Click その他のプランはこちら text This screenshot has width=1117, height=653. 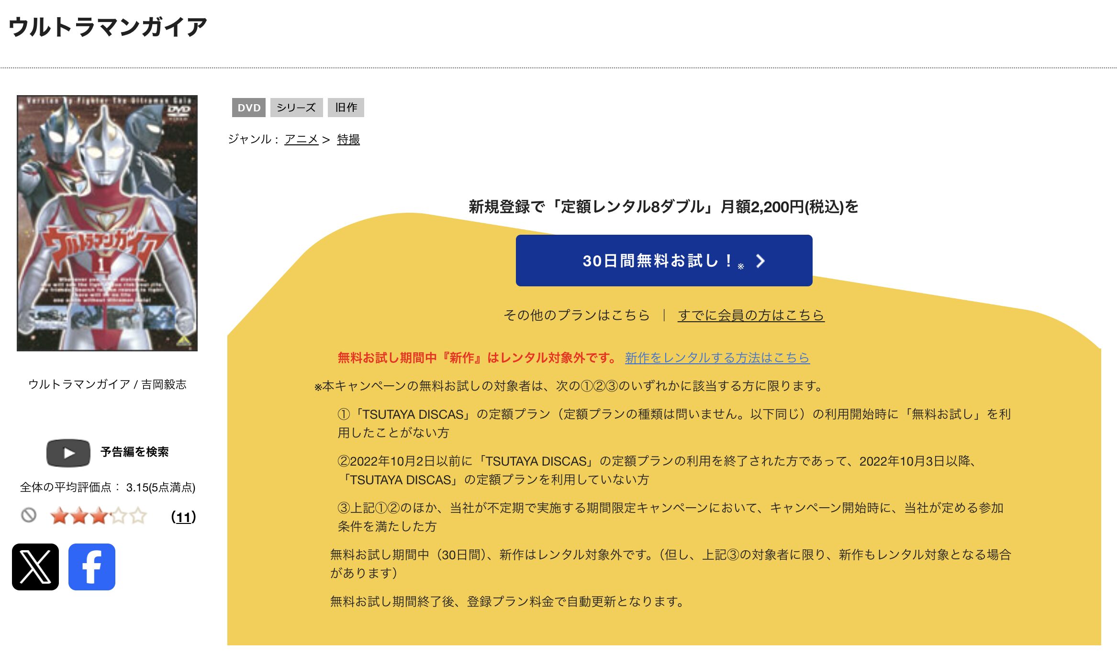[x=576, y=315]
